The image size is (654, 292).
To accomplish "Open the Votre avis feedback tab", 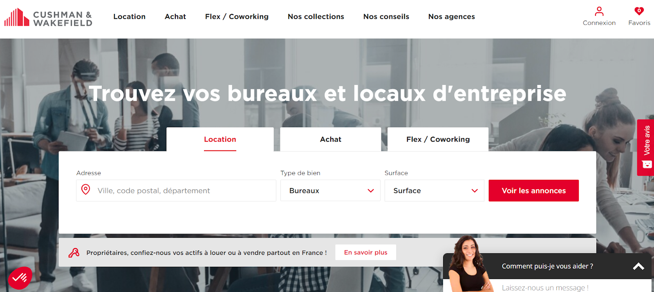I will tap(645, 148).
